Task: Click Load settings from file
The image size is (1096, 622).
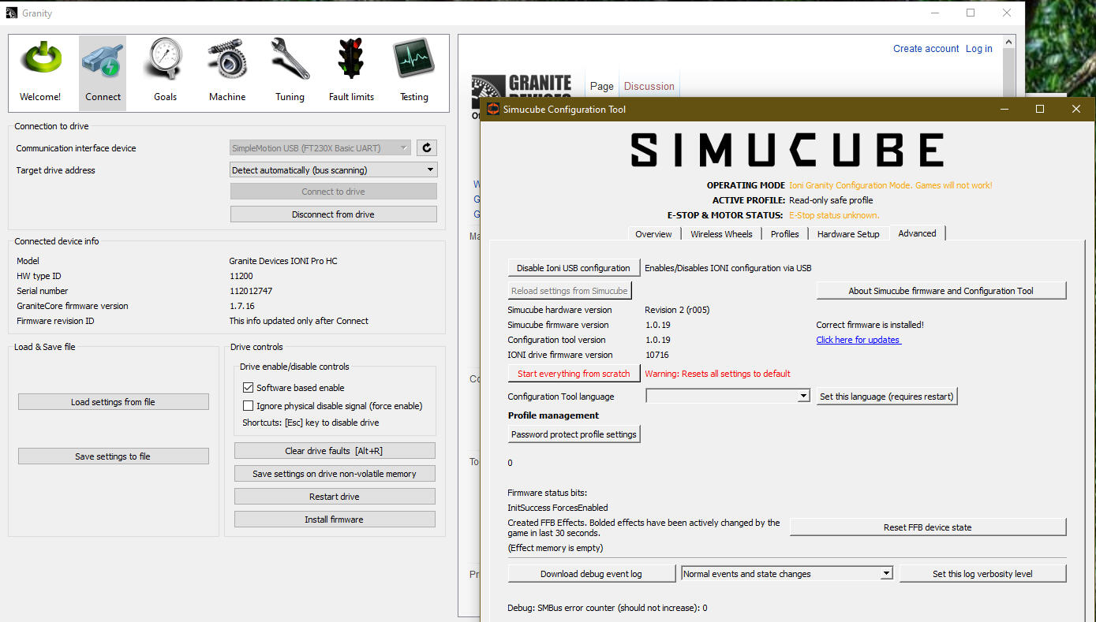Action: [x=113, y=402]
